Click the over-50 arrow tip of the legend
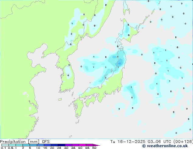The width and height of the screenshot is (193, 149). [96, 145]
